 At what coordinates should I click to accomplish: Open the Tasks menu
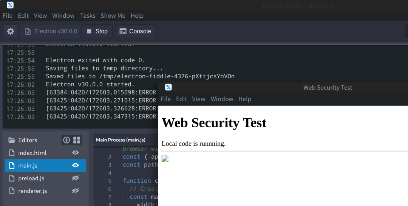tap(88, 15)
